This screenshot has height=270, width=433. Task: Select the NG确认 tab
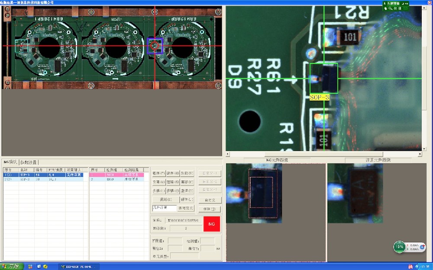click(x=10, y=162)
